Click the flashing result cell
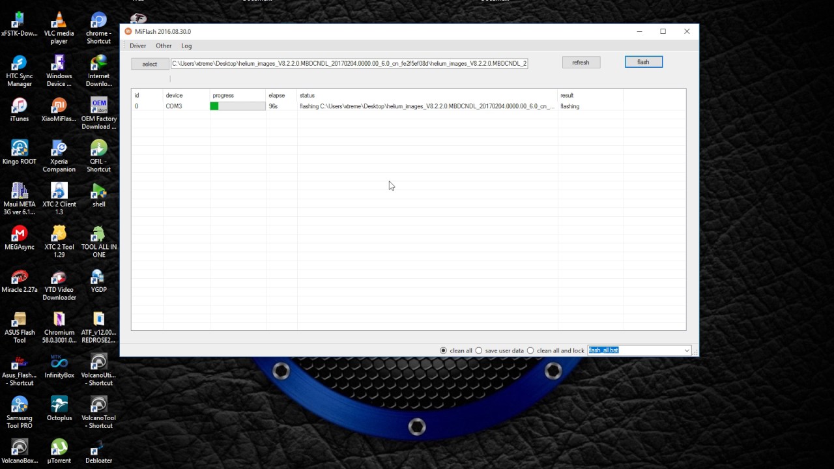Image resolution: width=834 pixels, height=469 pixels. click(590, 106)
